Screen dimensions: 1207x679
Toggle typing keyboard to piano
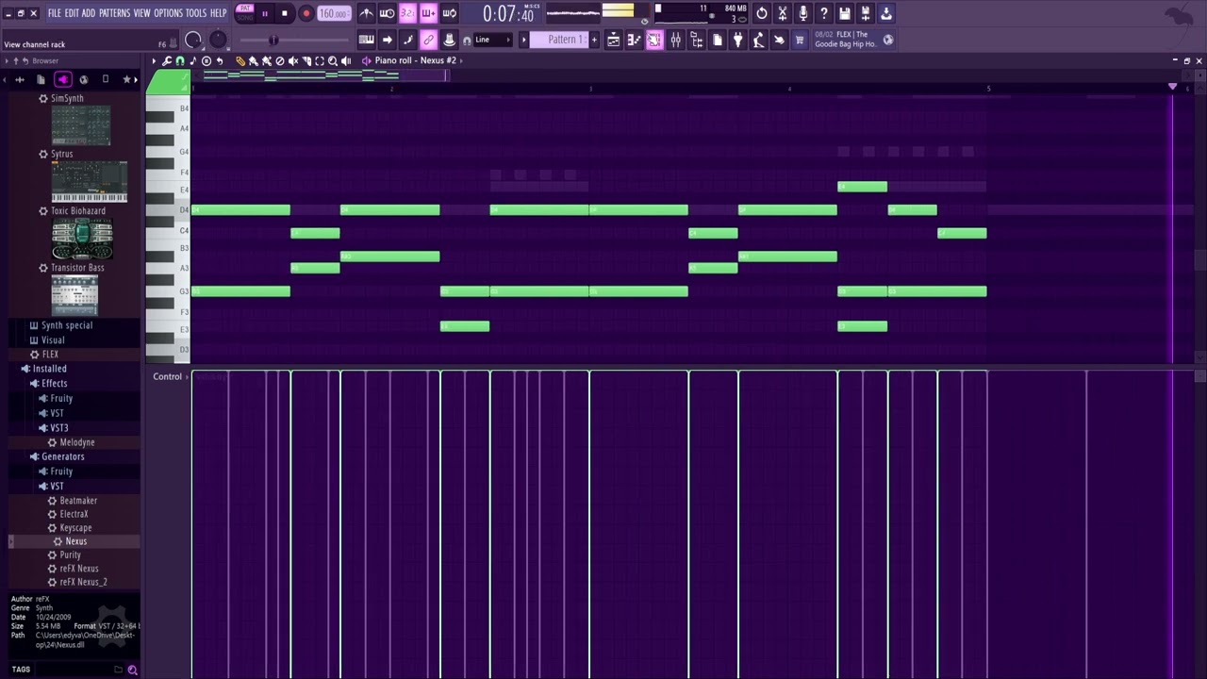[x=366, y=40]
